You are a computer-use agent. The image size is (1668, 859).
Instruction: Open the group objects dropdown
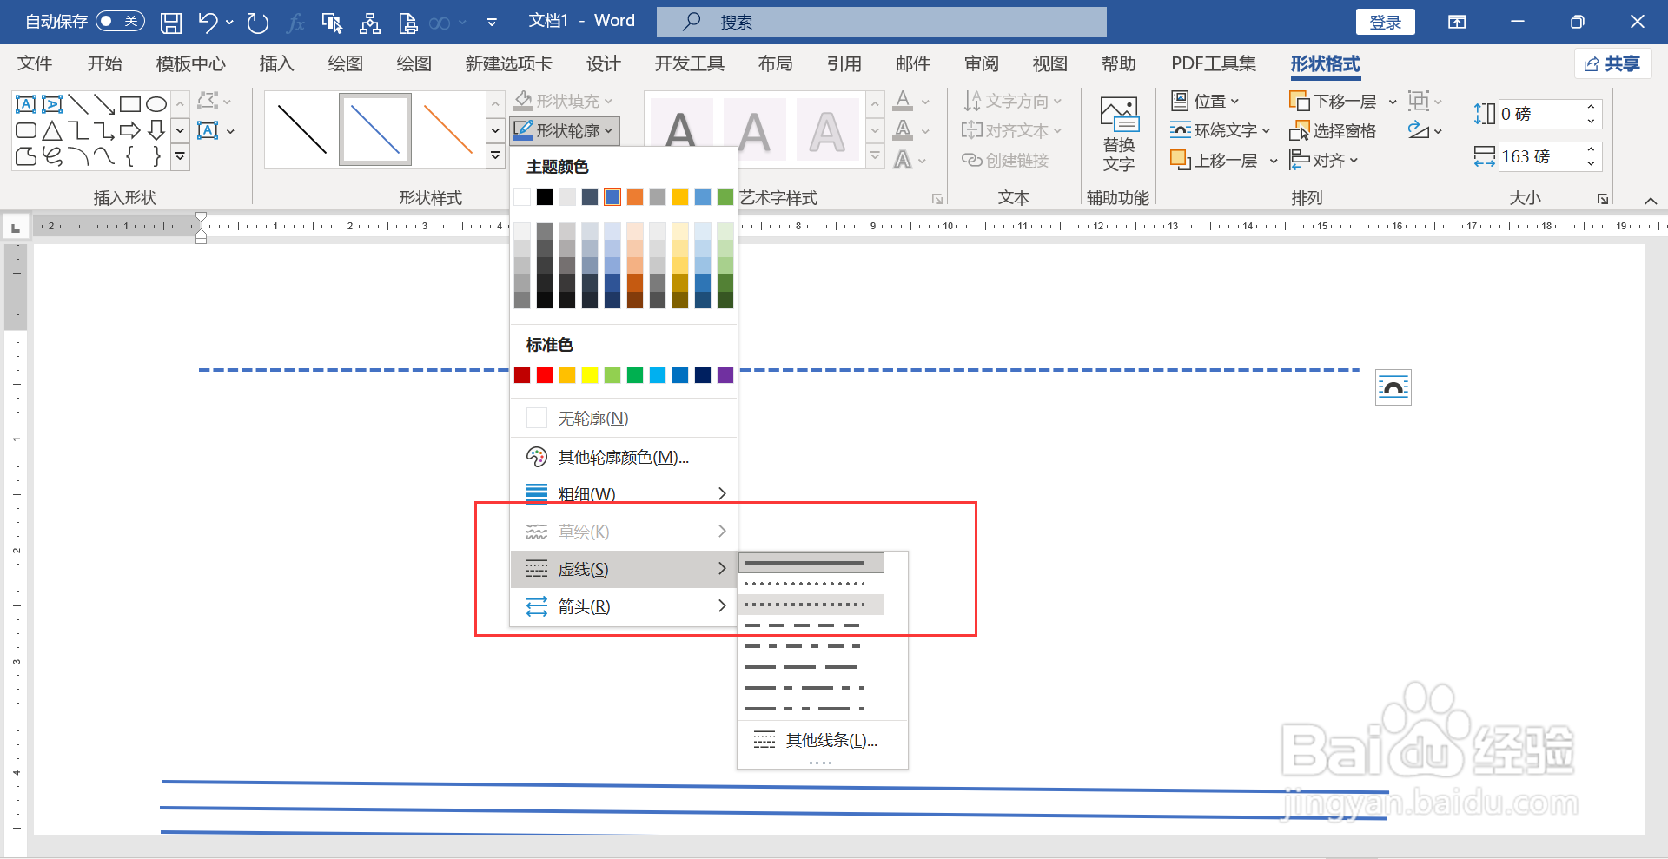[1424, 101]
